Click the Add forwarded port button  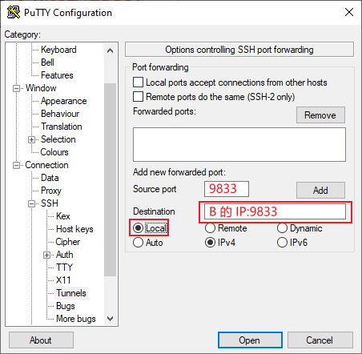pyautogui.click(x=320, y=191)
